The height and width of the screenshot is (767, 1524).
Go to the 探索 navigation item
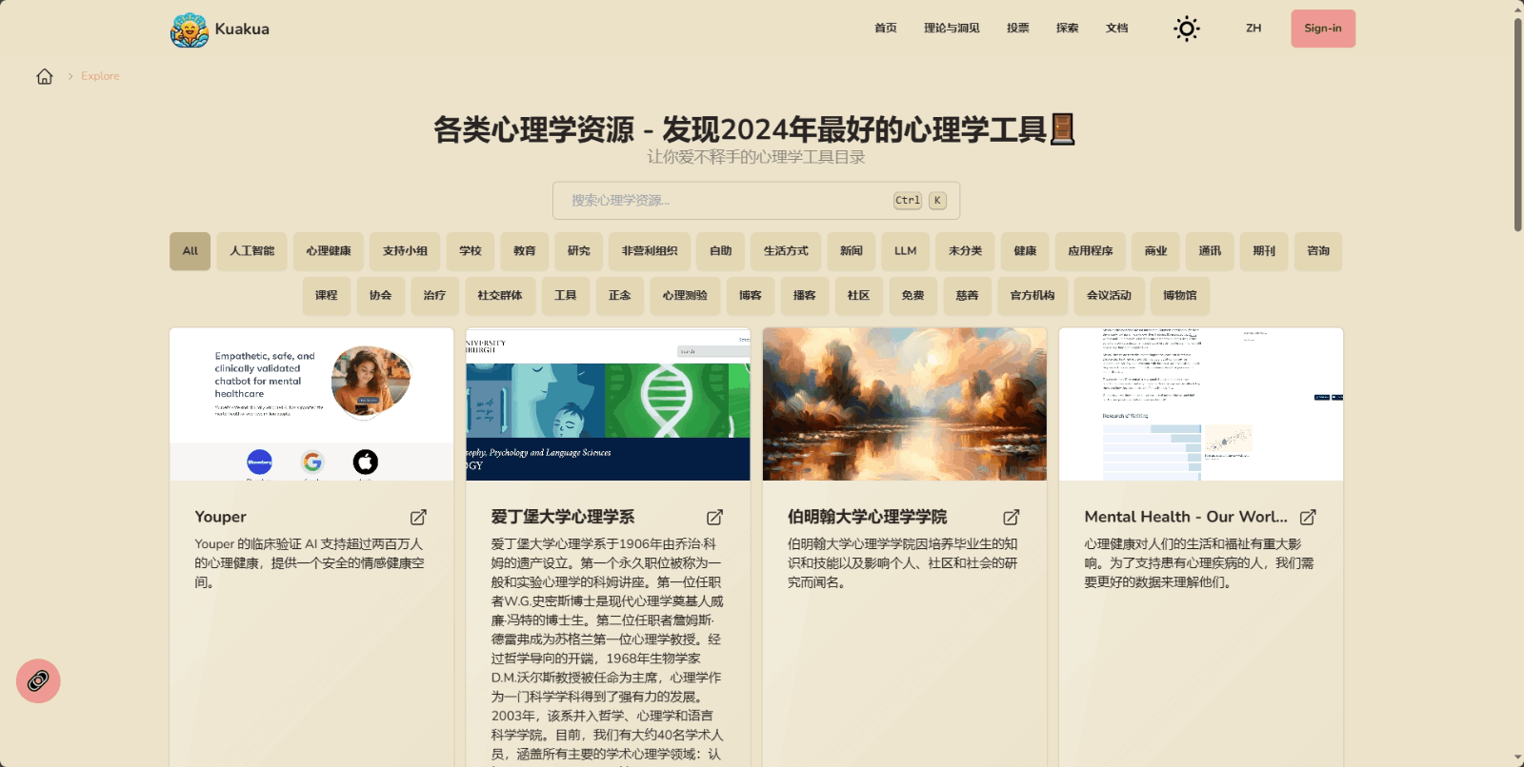pyautogui.click(x=1067, y=29)
